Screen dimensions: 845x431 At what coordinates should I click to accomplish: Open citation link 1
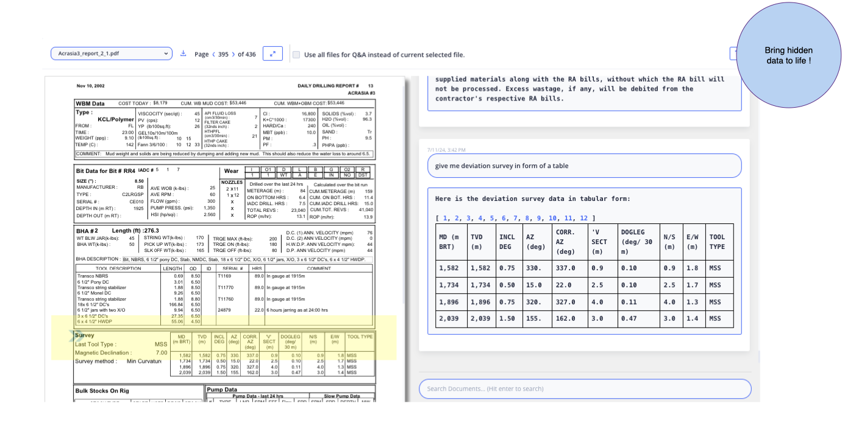(446, 218)
